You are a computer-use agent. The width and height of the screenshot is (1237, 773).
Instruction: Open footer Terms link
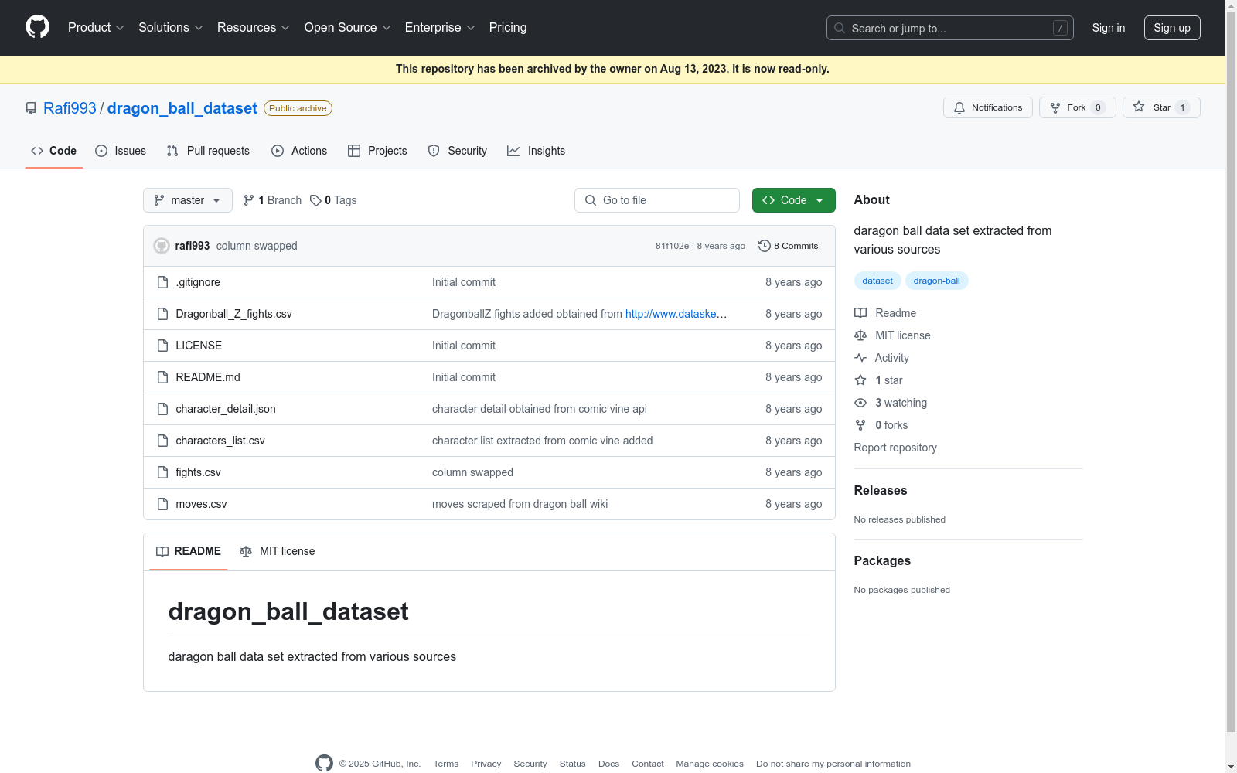(x=446, y=764)
